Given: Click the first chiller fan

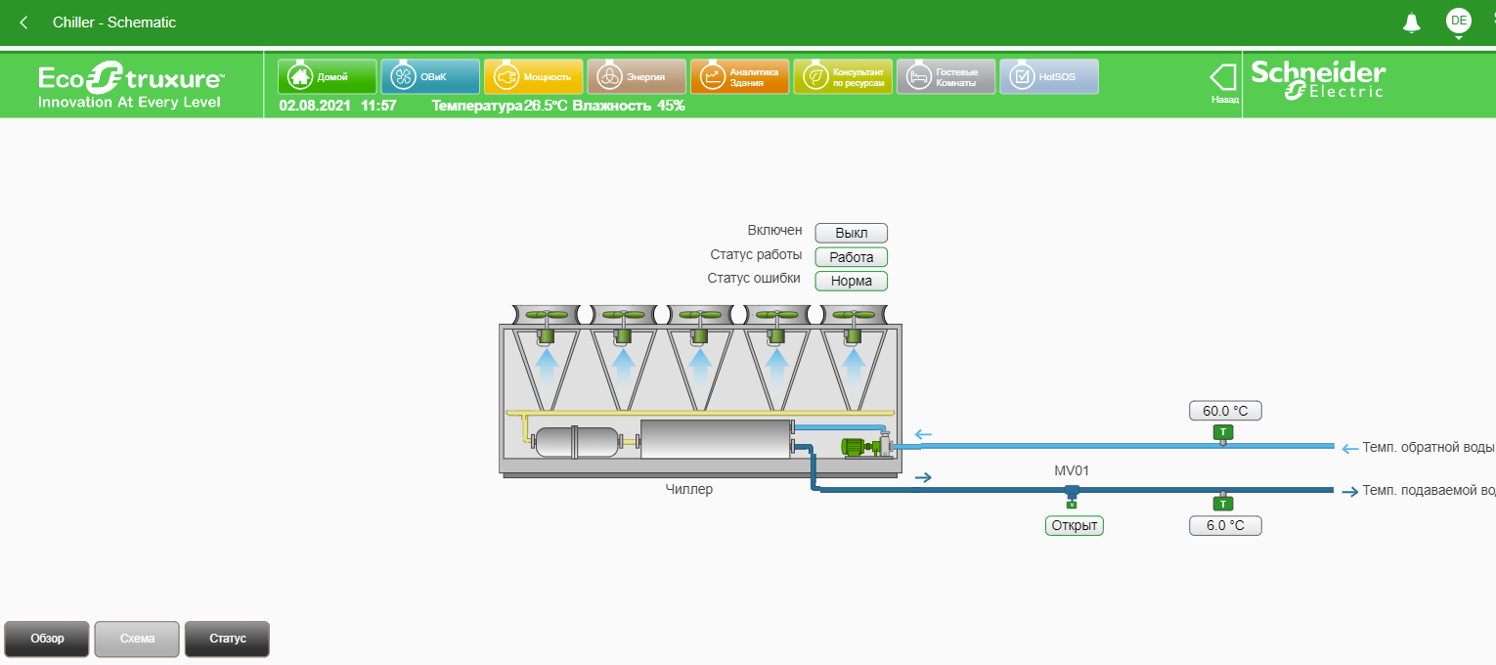Looking at the screenshot, I should [547, 316].
